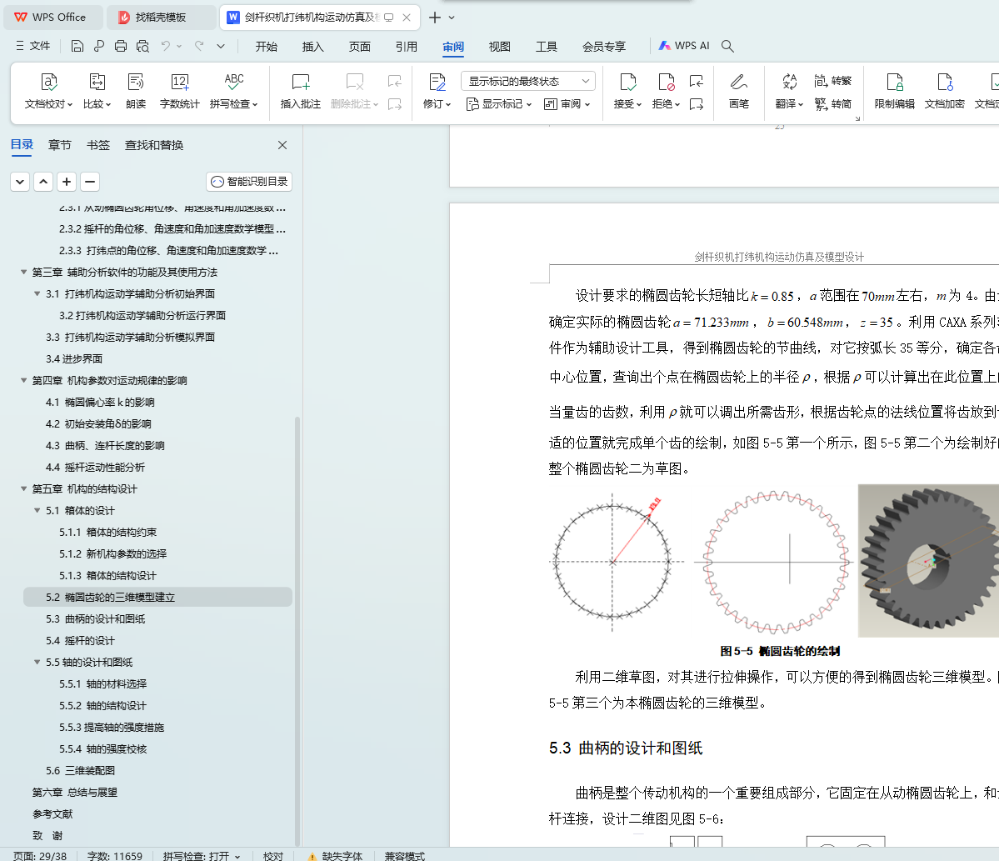Open the 书签 tab in navigation panel
Screen dimensions: 999x861
[98, 145]
